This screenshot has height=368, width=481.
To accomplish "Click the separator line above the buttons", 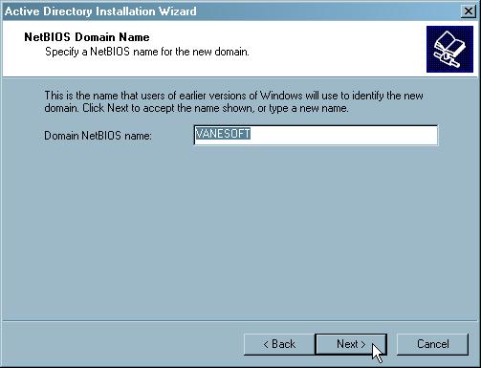I will (240, 320).
